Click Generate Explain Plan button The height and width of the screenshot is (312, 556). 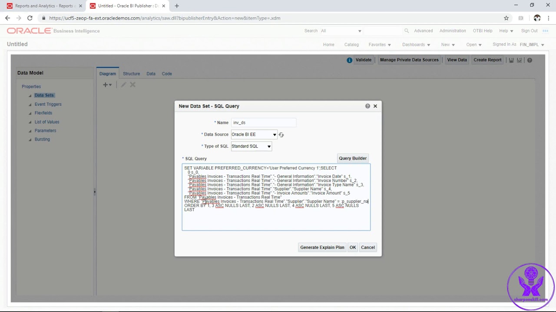click(322, 247)
